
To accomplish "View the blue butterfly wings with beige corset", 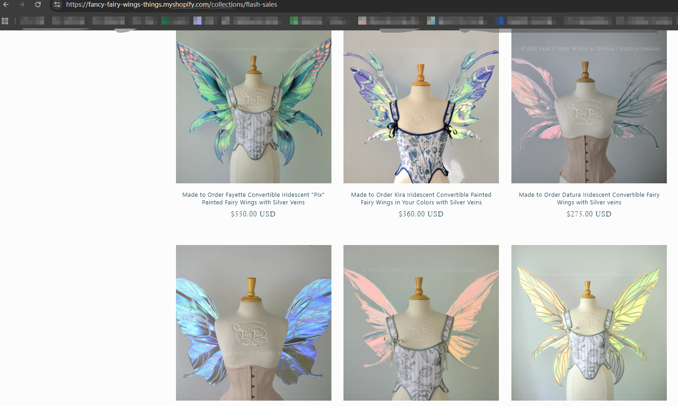I will pyautogui.click(x=254, y=323).
